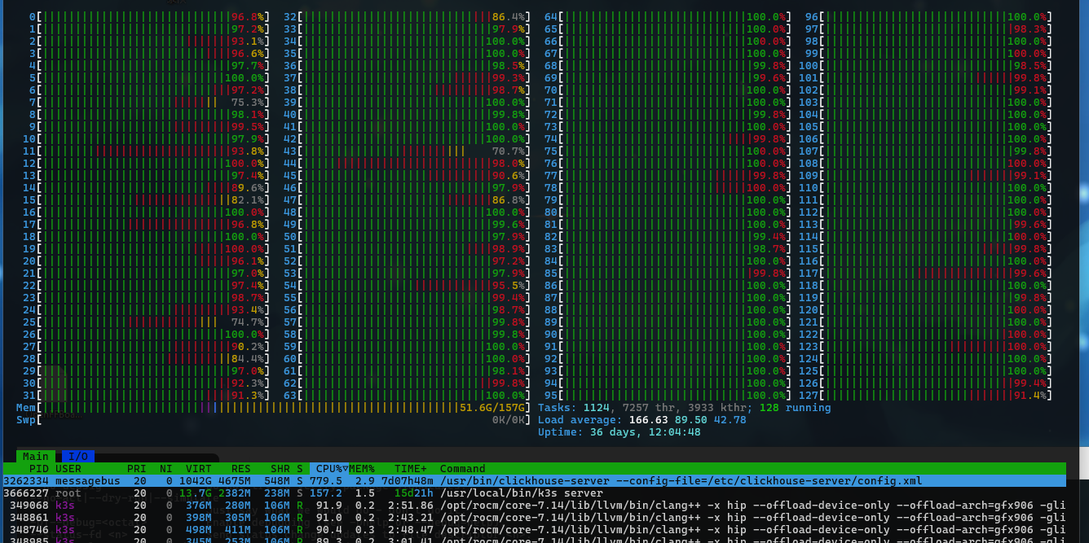The image size is (1089, 543).
Task: Click the messagebus user cell
Action: point(88,481)
